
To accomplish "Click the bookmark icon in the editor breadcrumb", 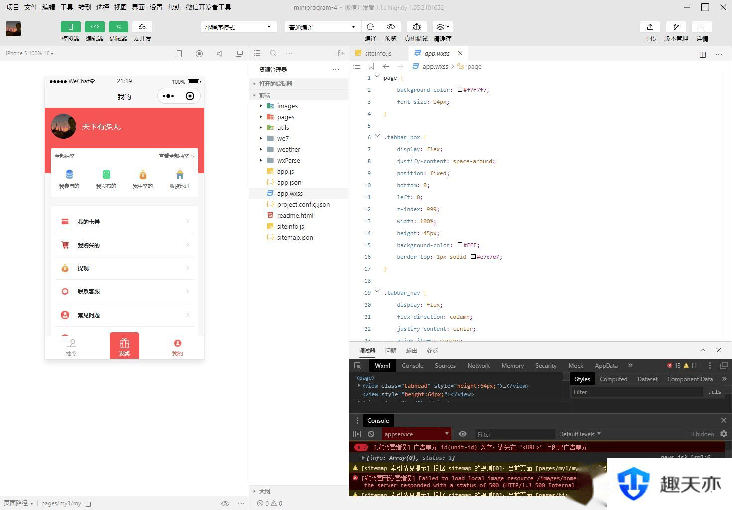I will [x=371, y=66].
